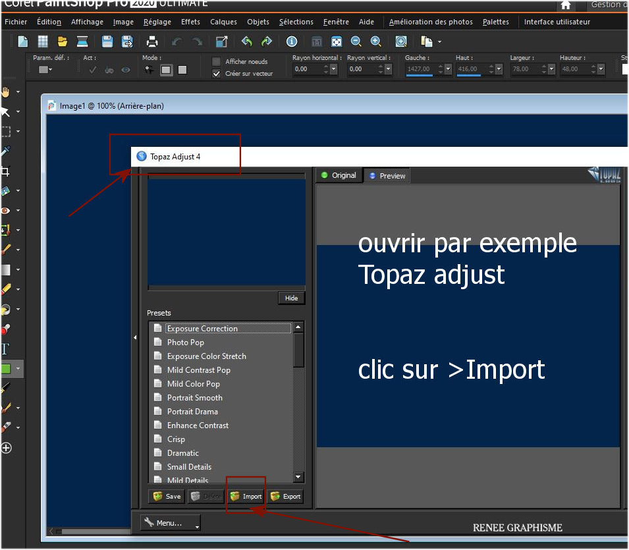The height and width of the screenshot is (550, 629).
Task: Open the Rayon vertical dropdown arrow
Action: pos(389,69)
